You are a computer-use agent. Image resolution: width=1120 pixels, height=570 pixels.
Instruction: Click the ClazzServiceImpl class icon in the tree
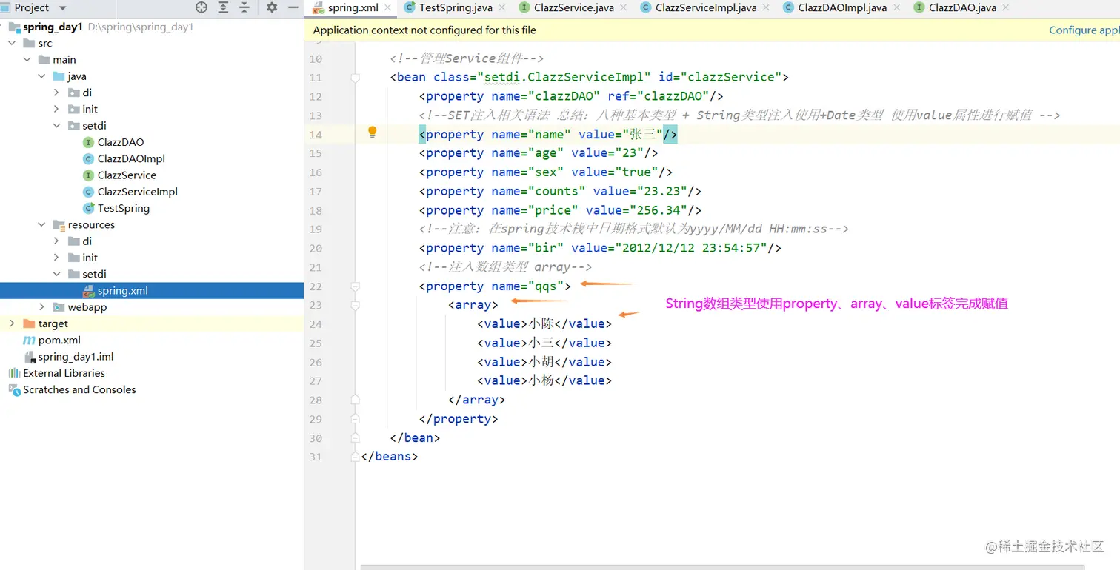tap(89, 192)
